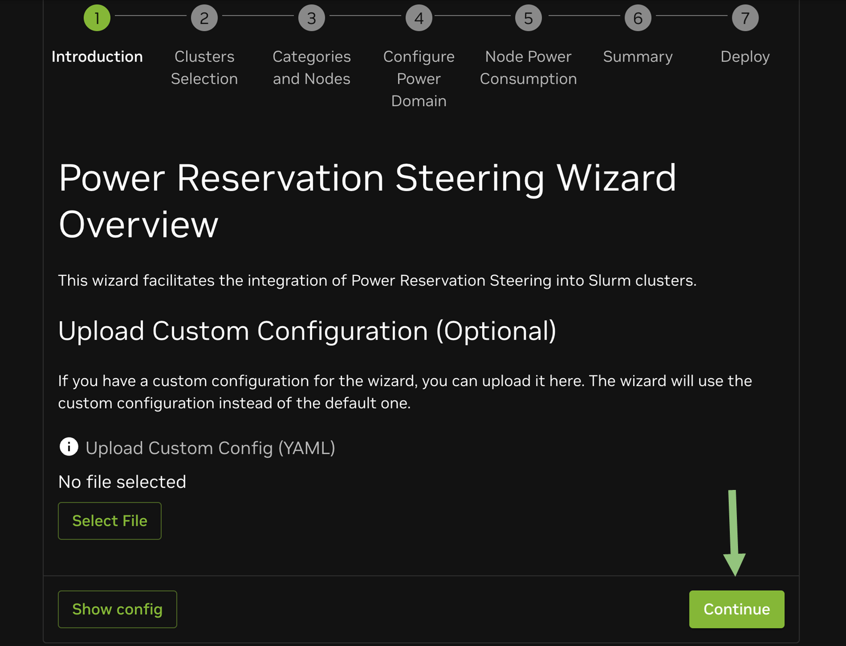Open step 6 circle in the wizard
Viewport: 846px width, 646px height.
point(638,18)
